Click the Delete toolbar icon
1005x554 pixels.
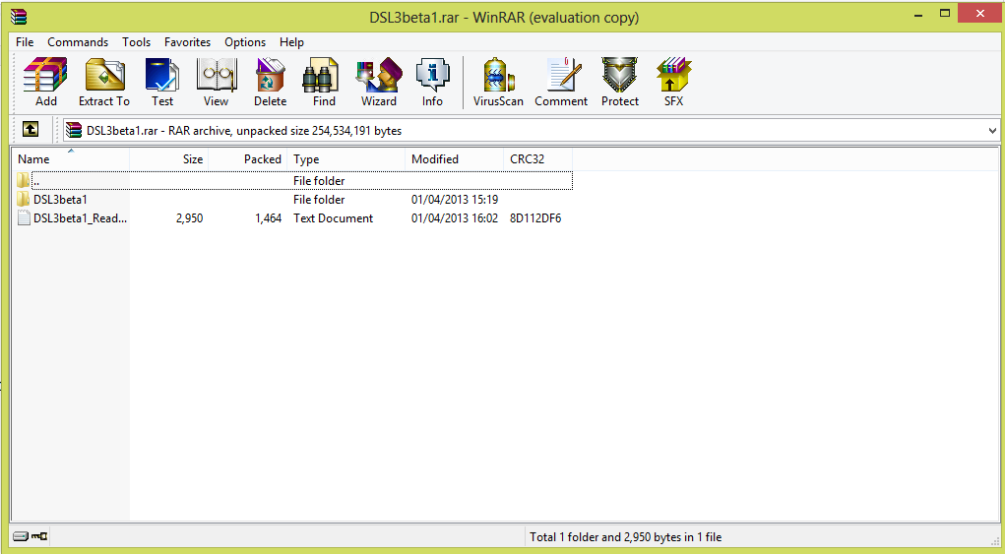point(270,82)
